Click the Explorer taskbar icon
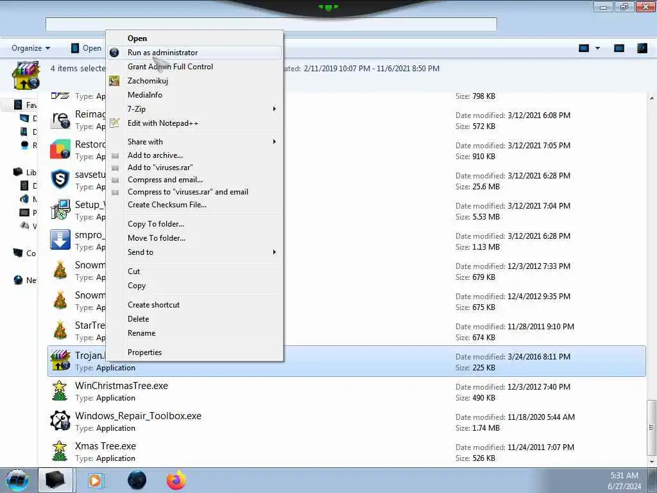657x493 pixels. tap(56, 480)
